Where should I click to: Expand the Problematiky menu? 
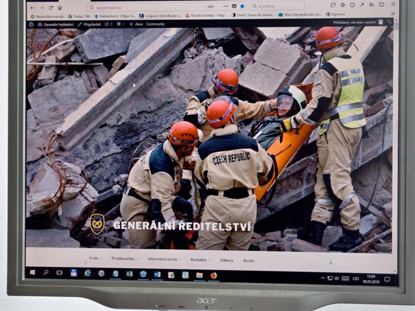click(125, 259)
